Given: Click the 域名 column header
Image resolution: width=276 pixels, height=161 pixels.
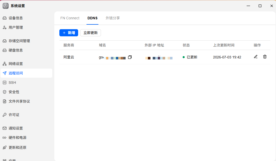Looking at the screenshot, I should coord(102,45).
